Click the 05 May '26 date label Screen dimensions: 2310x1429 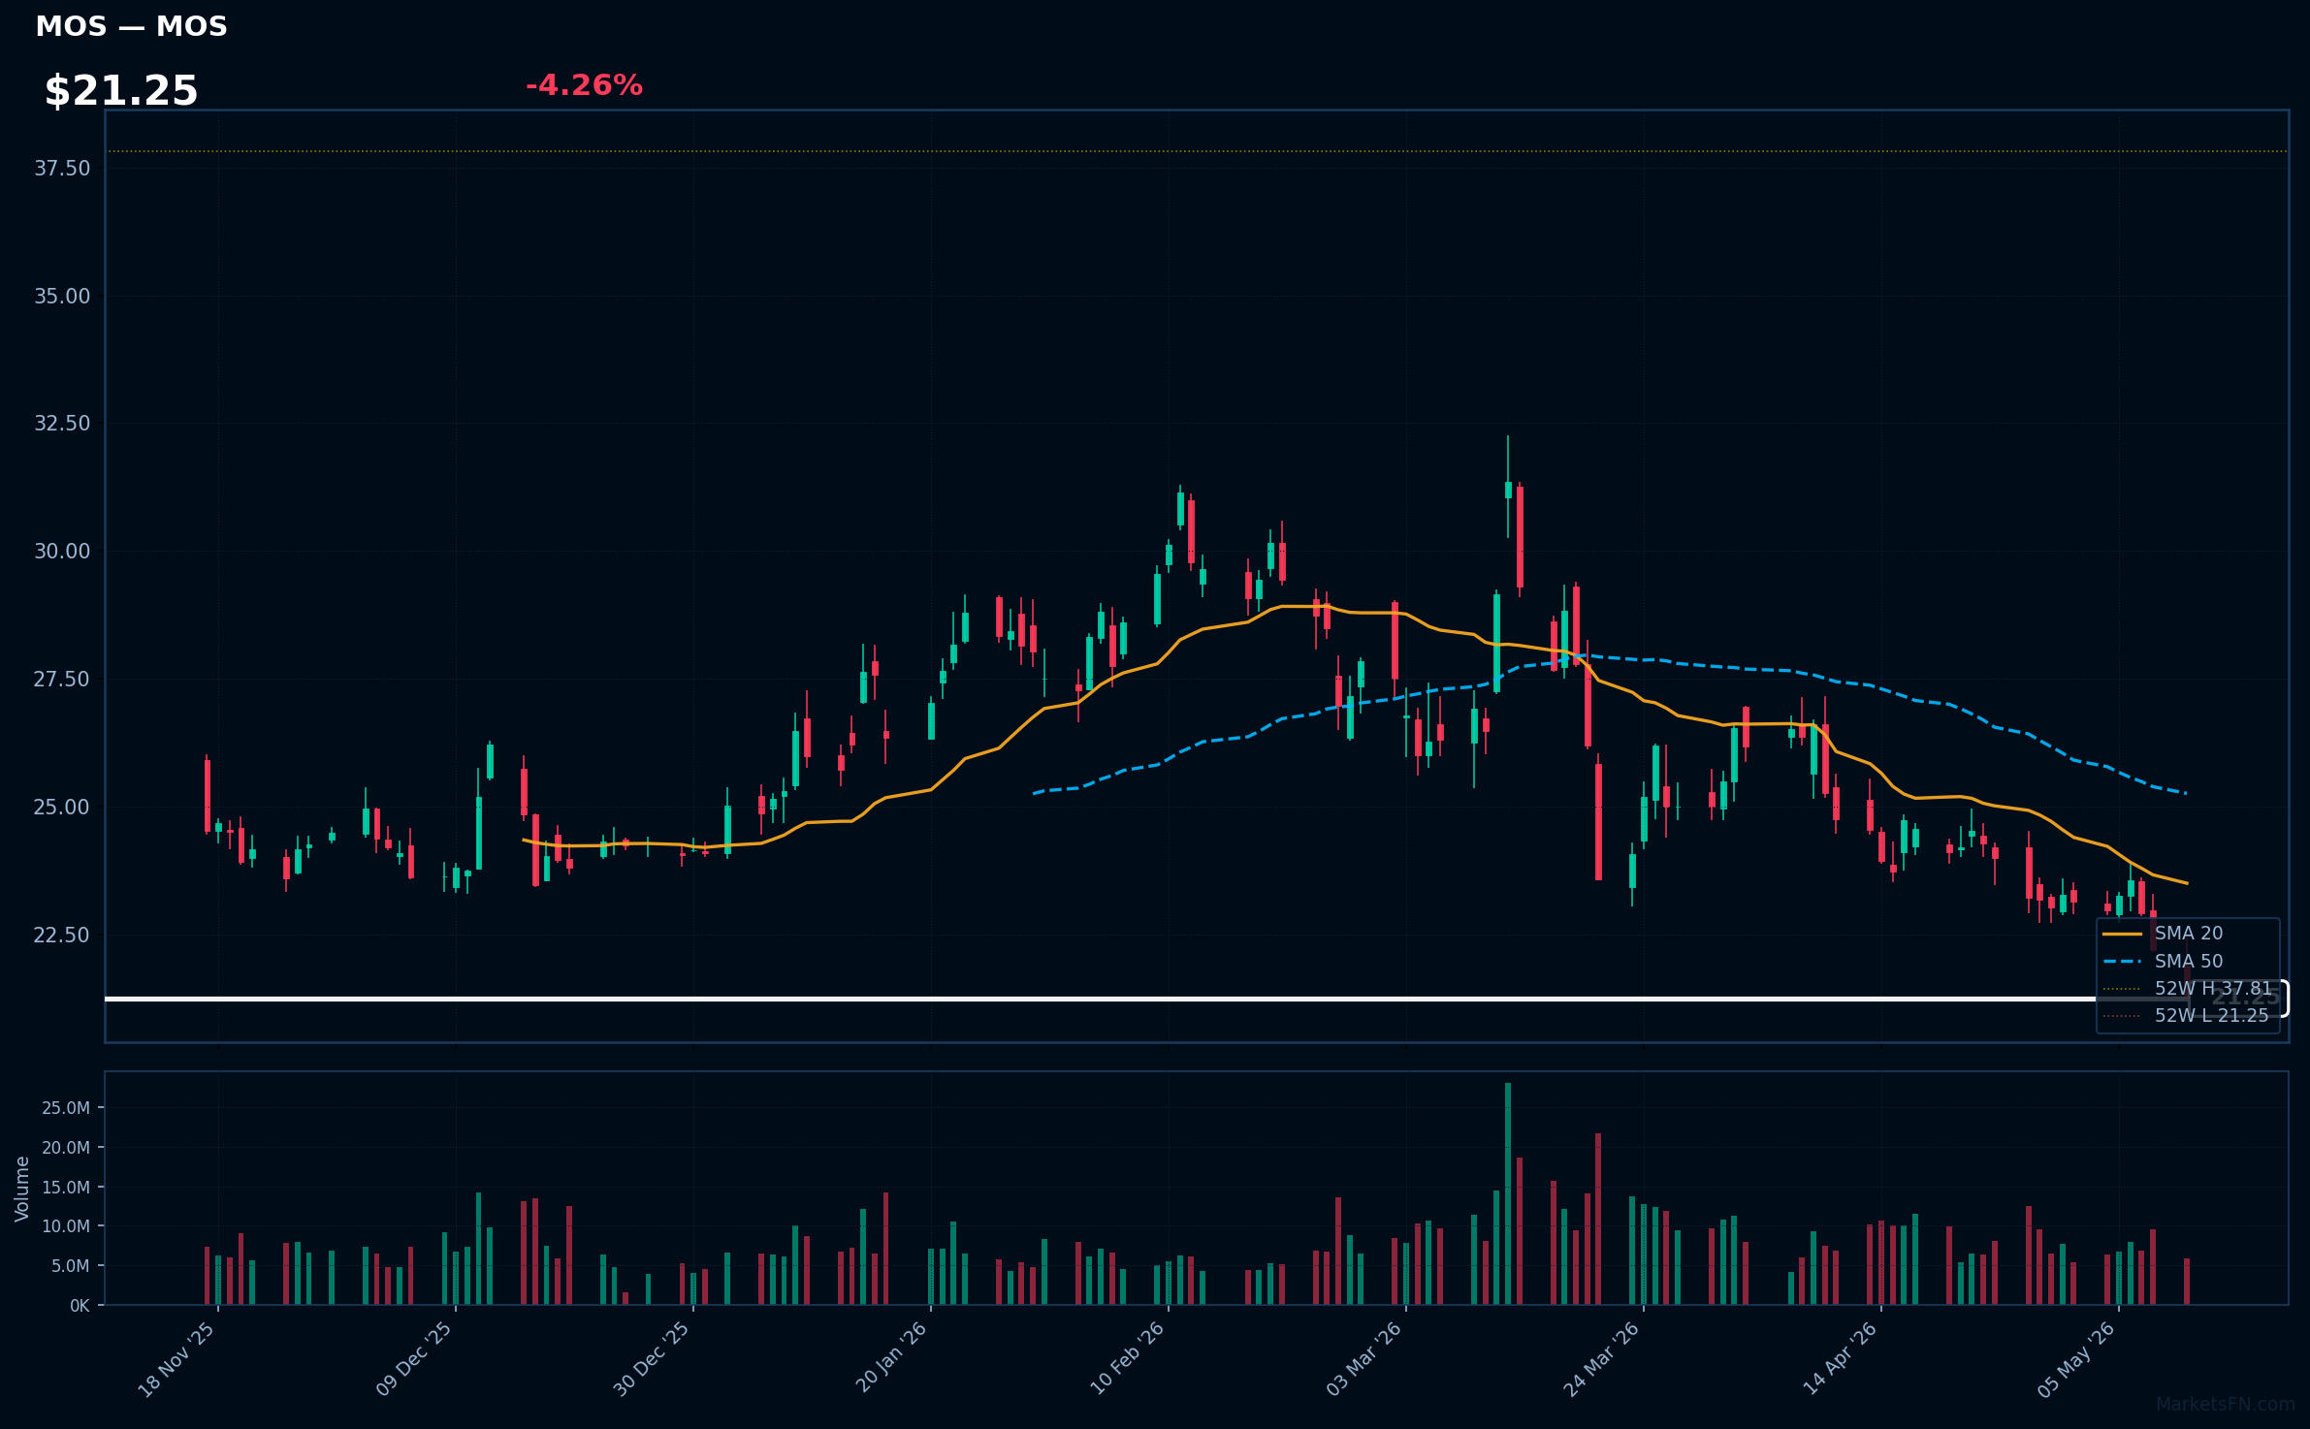(x=2077, y=1359)
